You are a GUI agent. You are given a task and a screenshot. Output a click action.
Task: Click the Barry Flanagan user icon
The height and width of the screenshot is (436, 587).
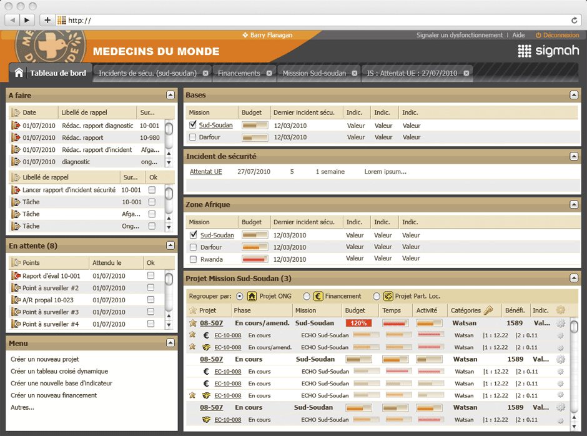(245, 35)
